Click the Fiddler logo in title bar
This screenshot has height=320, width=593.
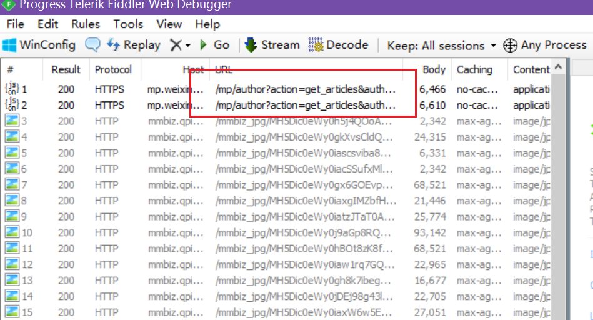click(8, 4)
